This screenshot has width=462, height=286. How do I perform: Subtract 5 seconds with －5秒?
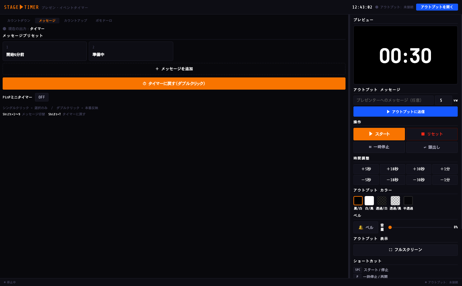coord(366,180)
